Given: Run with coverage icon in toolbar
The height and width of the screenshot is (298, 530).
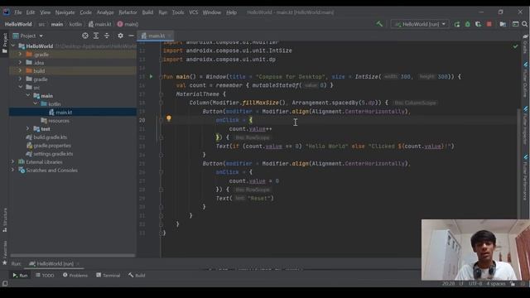Looking at the screenshot, I should tap(478, 24).
